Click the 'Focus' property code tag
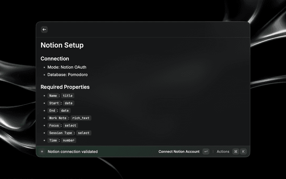 pos(54,125)
